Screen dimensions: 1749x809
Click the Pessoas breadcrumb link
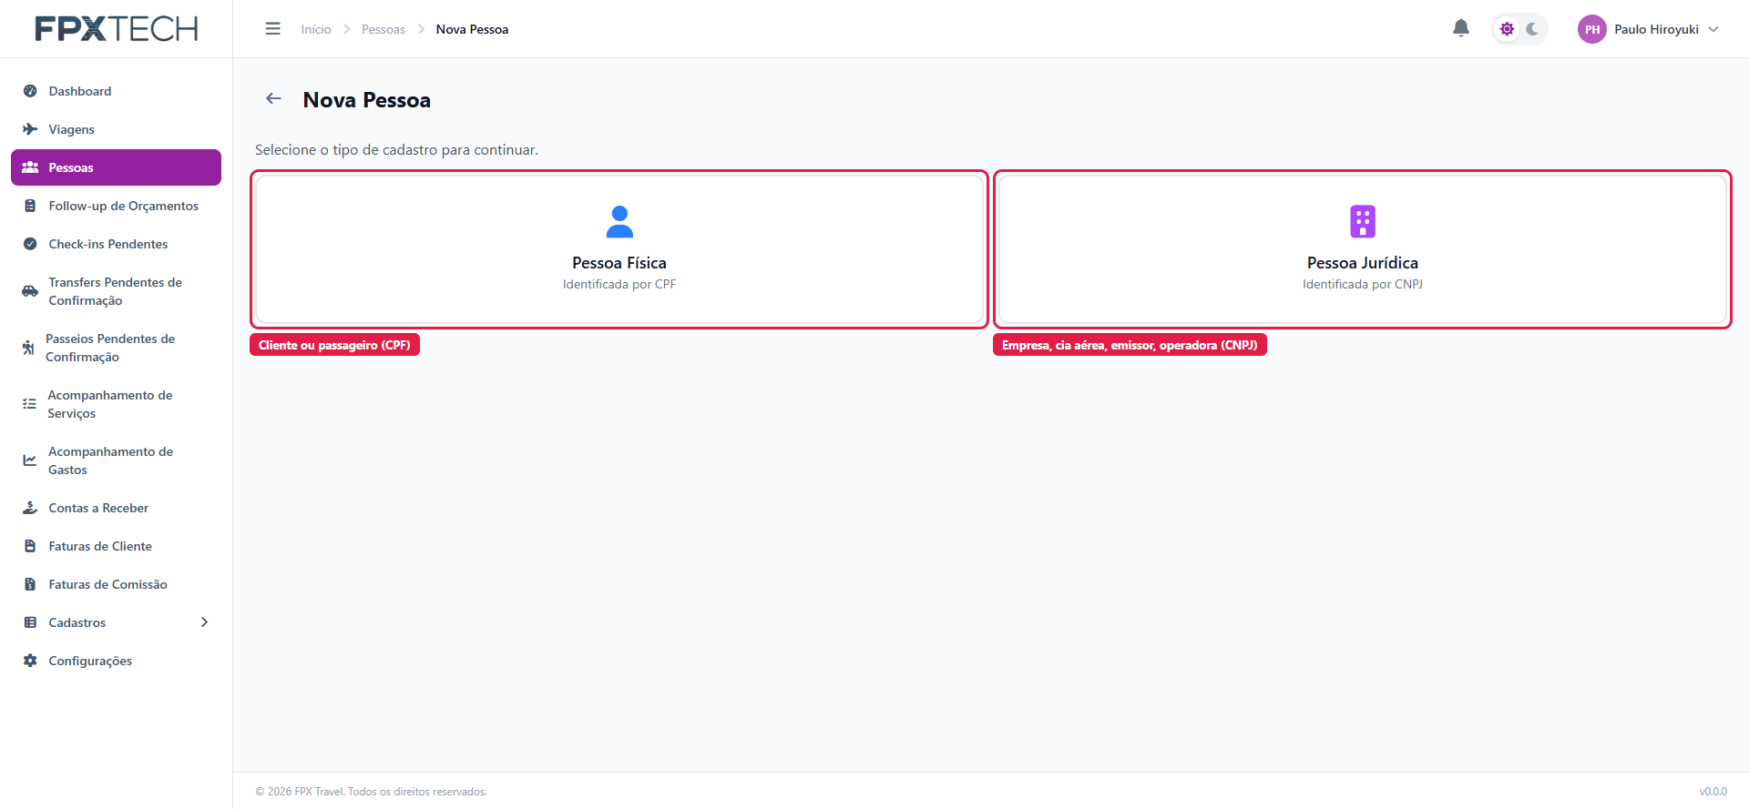[x=384, y=29]
